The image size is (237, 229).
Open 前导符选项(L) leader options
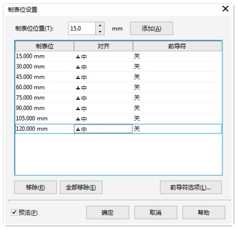[x=191, y=187]
